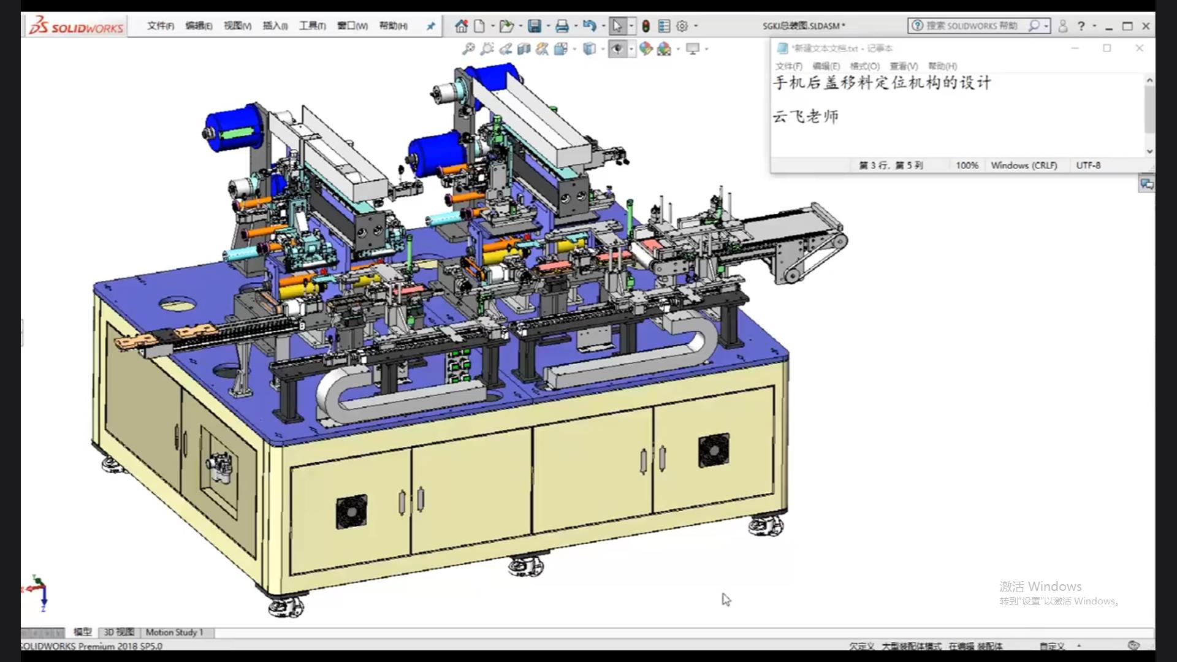This screenshot has height=662, width=1177.
Task: Open the Dynamic Annotation Views icon
Action: [x=542, y=48]
